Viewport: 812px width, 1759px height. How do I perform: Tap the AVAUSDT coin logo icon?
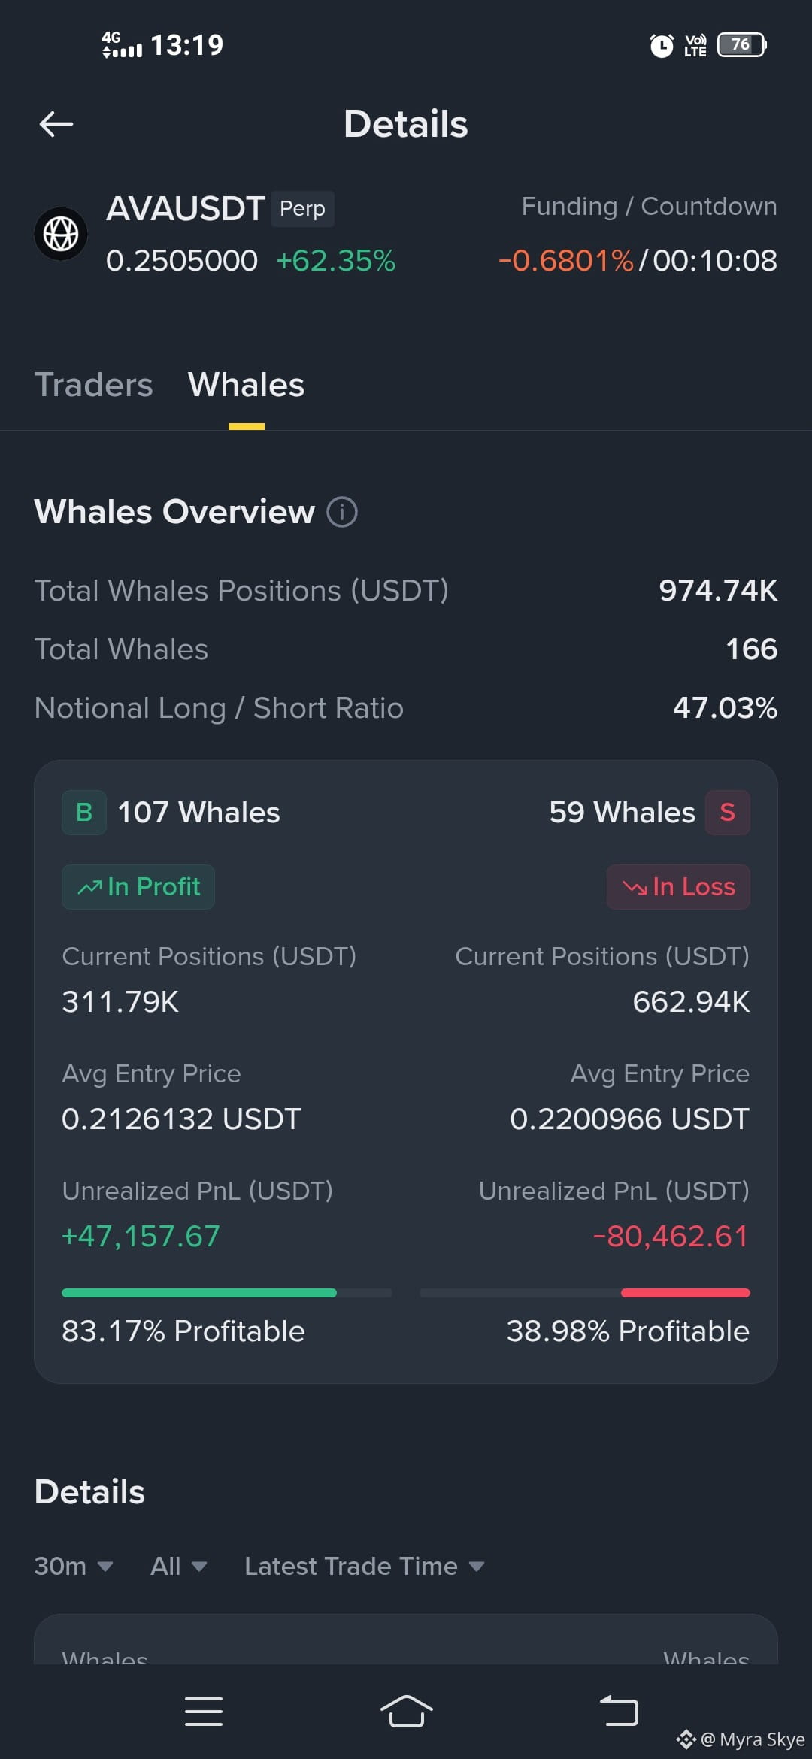pos(61,234)
